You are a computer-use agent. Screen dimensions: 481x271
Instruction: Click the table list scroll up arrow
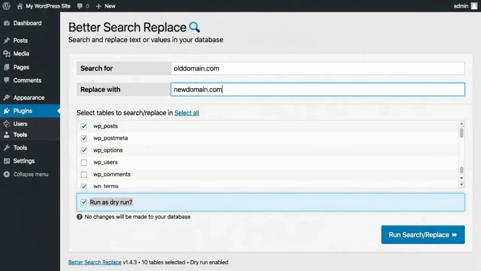(461, 124)
